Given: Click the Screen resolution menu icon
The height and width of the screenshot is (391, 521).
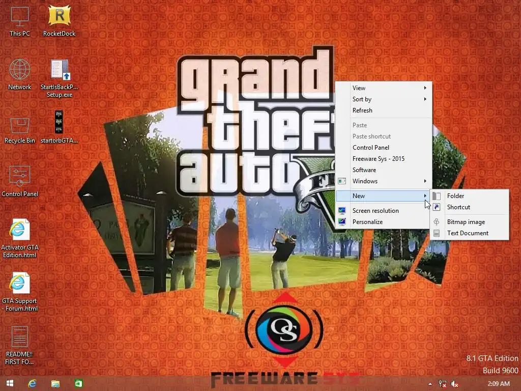Looking at the screenshot, I should click(x=342, y=210).
